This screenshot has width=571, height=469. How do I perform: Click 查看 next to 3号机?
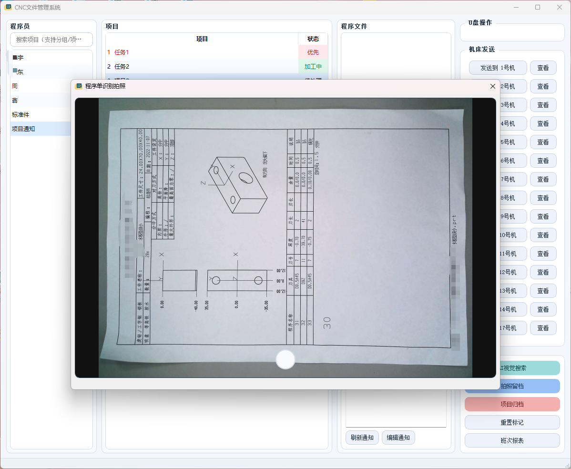[543, 105]
